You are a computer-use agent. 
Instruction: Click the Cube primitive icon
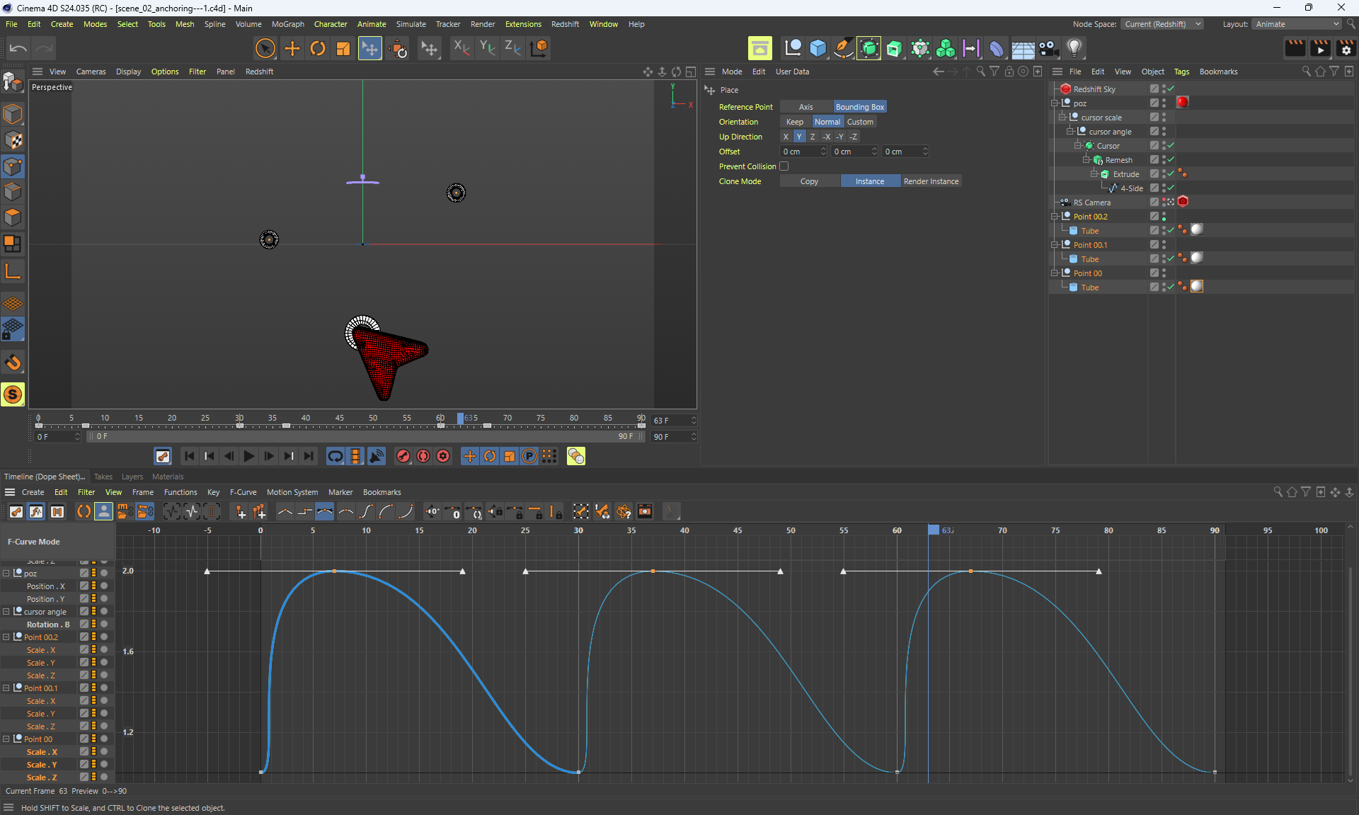coord(818,48)
